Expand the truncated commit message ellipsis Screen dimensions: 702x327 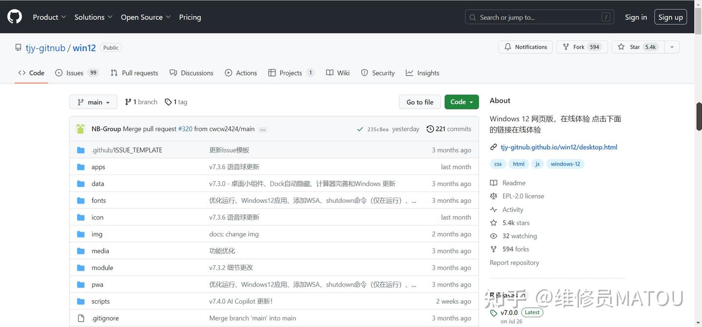pyautogui.click(x=263, y=129)
